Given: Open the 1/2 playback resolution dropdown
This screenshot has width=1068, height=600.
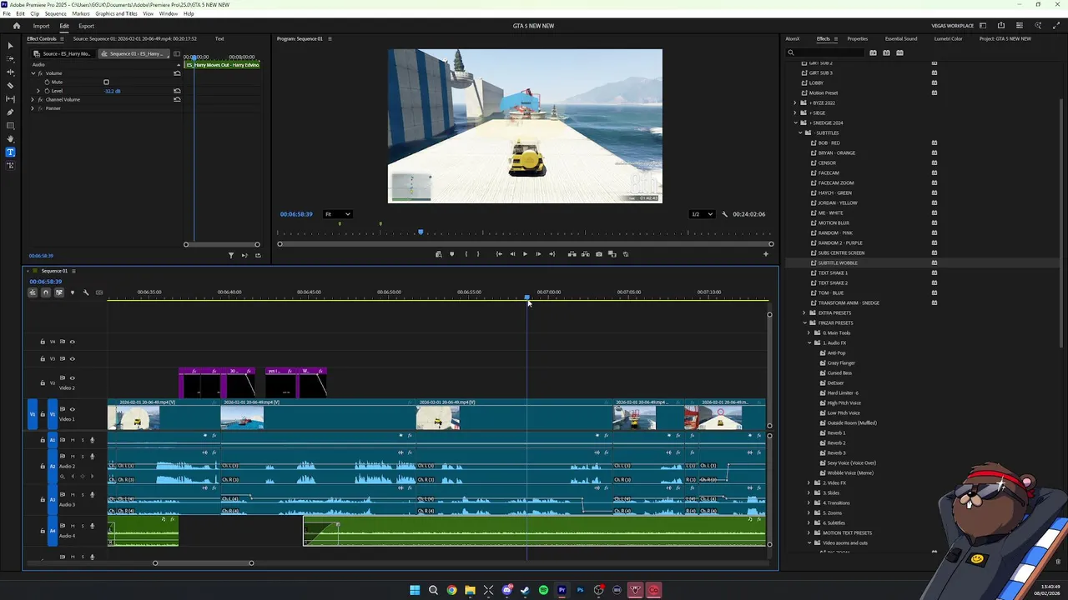Looking at the screenshot, I should coord(702,214).
